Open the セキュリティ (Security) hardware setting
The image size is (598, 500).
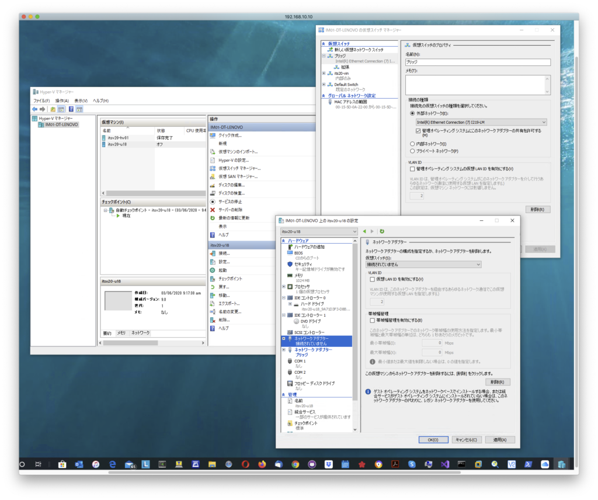[x=304, y=264]
